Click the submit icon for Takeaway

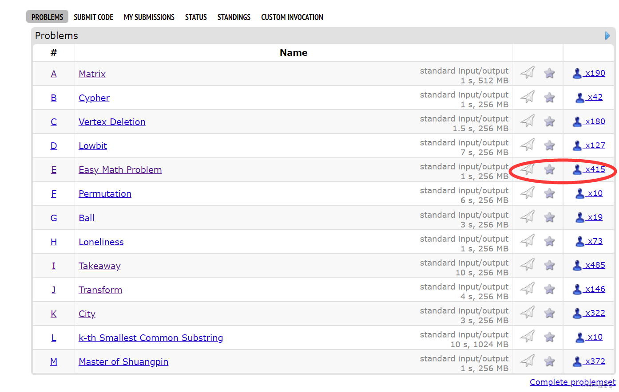tap(527, 264)
